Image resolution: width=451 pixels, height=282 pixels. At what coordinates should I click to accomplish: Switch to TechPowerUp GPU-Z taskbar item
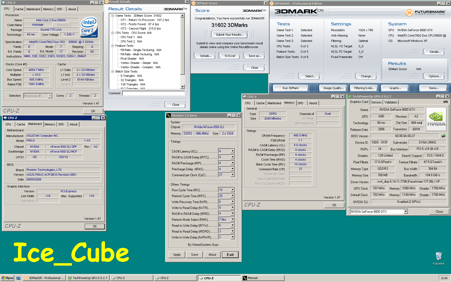(88, 278)
